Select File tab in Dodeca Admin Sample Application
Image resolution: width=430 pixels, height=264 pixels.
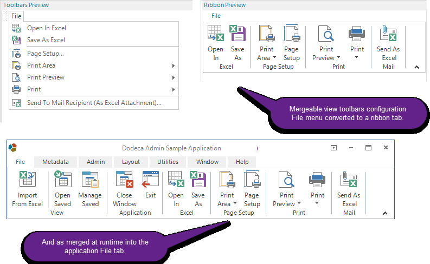pyautogui.click(x=20, y=162)
